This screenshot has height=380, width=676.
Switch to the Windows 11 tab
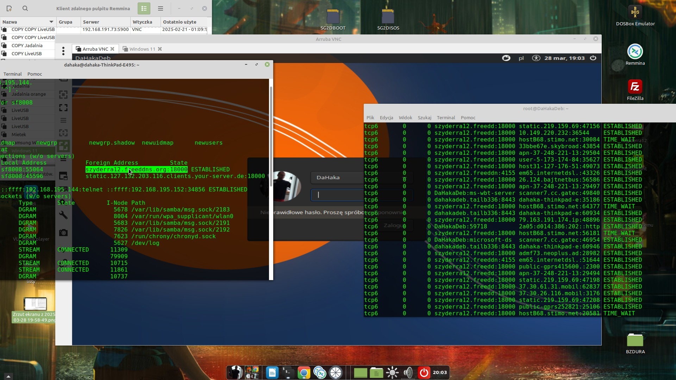(x=142, y=49)
